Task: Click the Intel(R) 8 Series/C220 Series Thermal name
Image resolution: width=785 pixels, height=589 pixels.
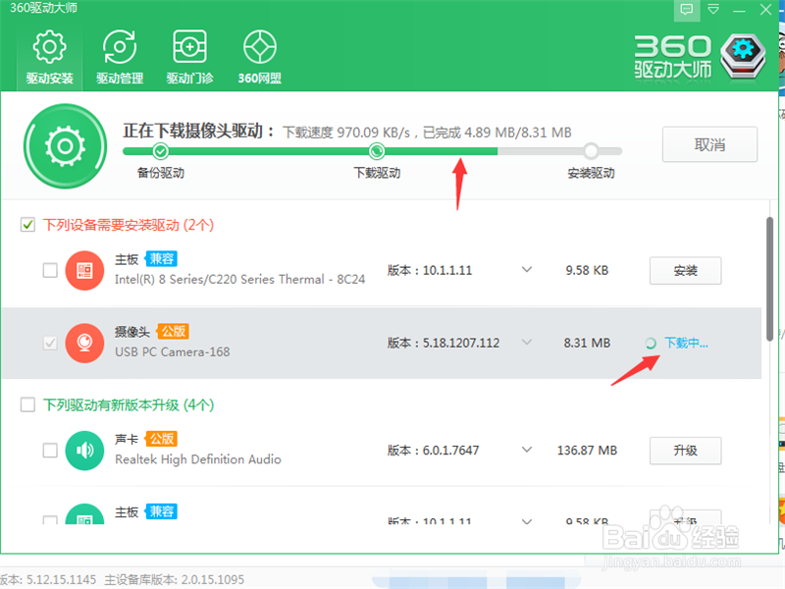Action: click(239, 280)
